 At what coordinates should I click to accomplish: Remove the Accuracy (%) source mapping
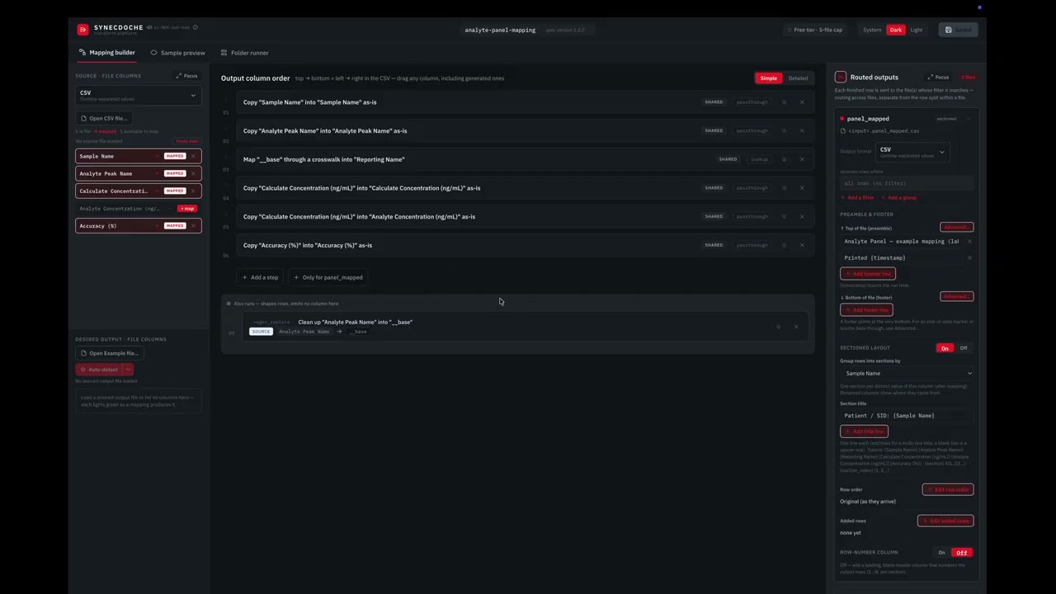[194, 225]
